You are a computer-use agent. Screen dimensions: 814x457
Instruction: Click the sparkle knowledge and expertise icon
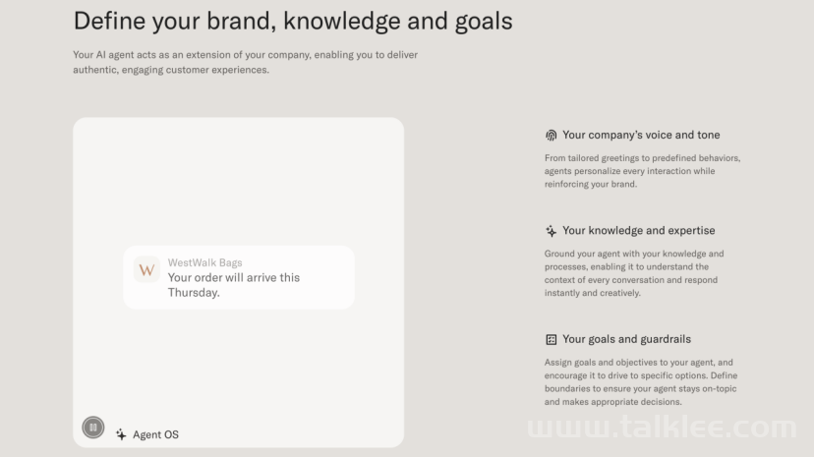click(x=551, y=231)
